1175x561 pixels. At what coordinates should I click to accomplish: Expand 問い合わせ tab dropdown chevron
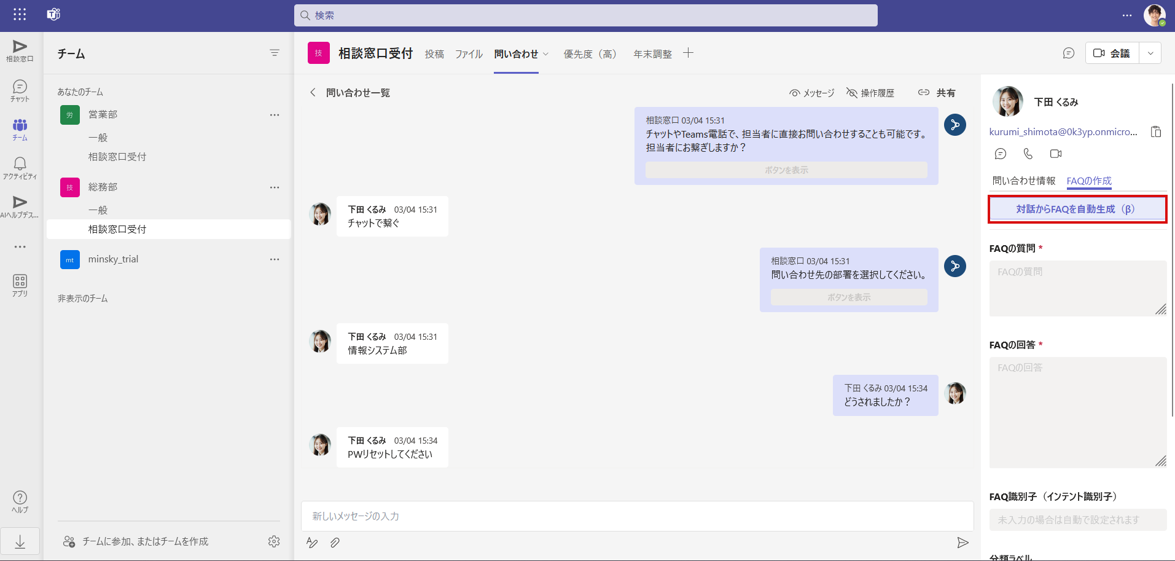point(545,54)
